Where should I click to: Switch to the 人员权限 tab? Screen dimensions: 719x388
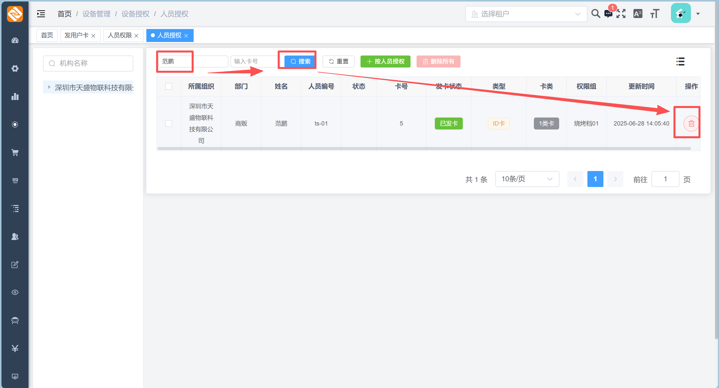coord(120,35)
